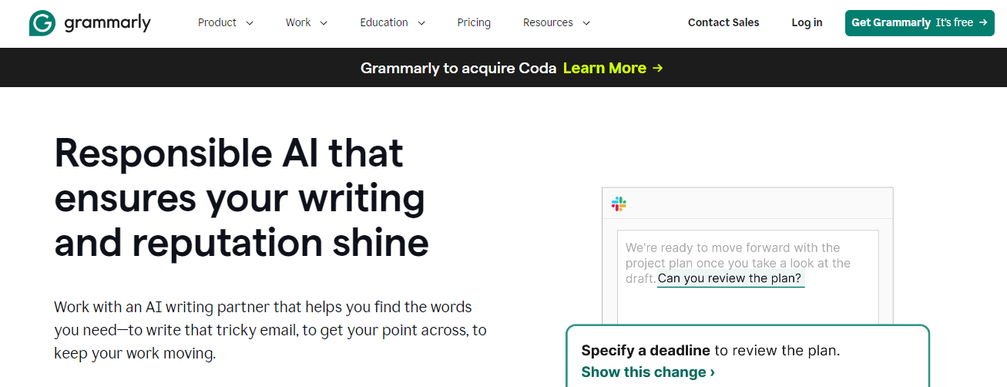Open the Education menu
Viewport: 1007px width, 387px height.
coord(384,23)
